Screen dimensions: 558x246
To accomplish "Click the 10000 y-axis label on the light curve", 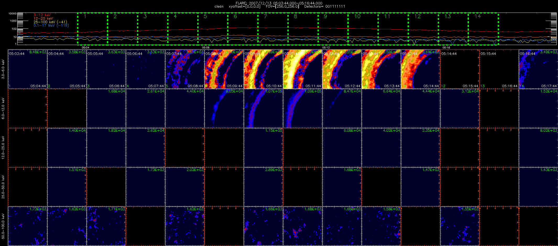I will [12, 14].
